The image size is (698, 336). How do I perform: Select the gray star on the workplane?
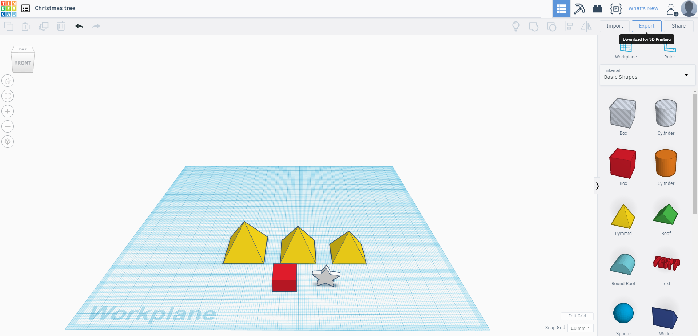pyautogui.click(x=326, y=277)
